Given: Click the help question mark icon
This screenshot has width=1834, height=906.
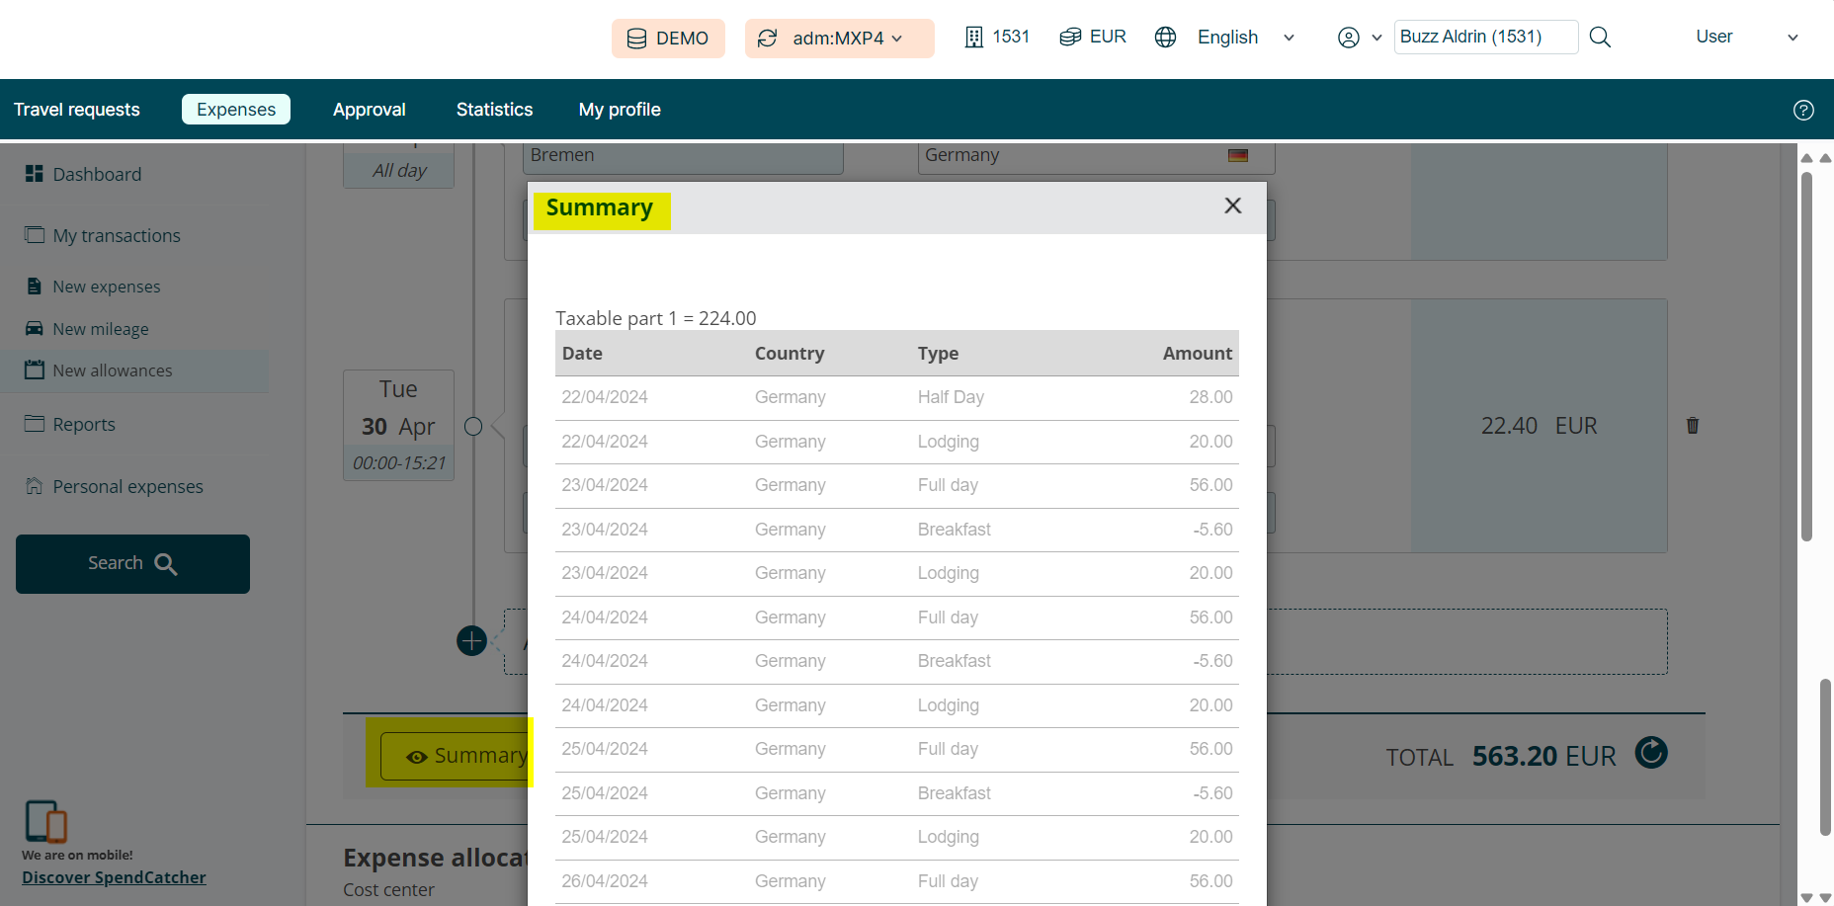Looking at the screenshot, I should pyautogui.click(x=1803, y=110).
